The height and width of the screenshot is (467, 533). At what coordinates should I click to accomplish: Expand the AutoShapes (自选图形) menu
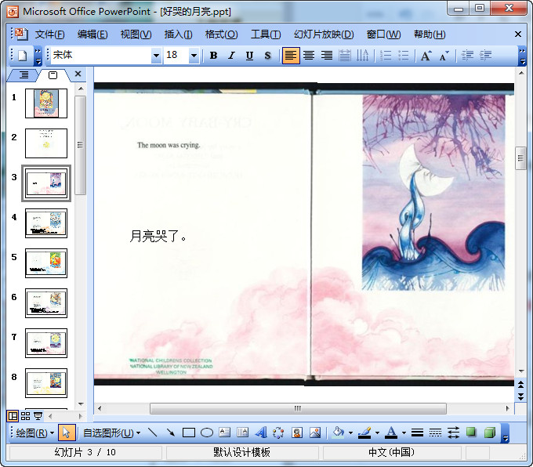pos(112,433)
